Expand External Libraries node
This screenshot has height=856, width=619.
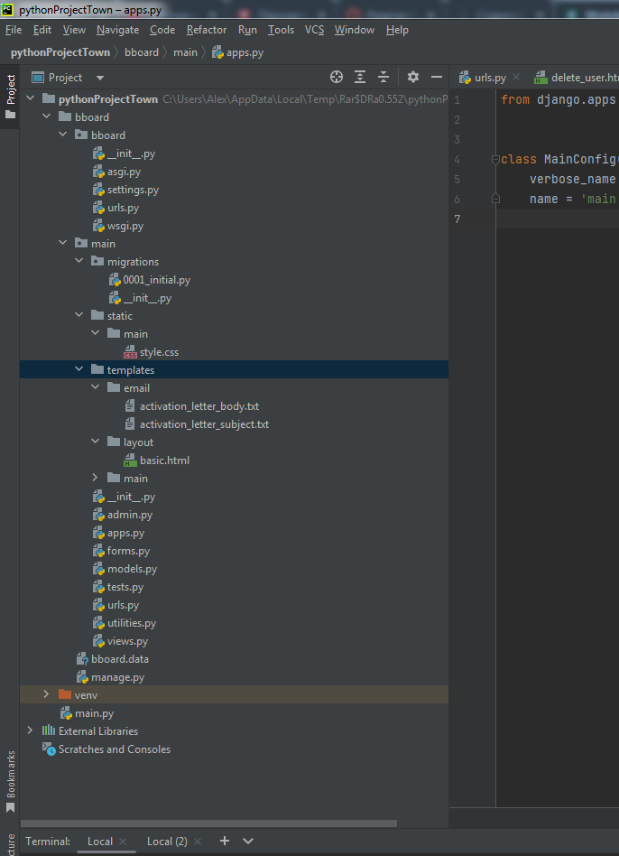pos(30,730)
